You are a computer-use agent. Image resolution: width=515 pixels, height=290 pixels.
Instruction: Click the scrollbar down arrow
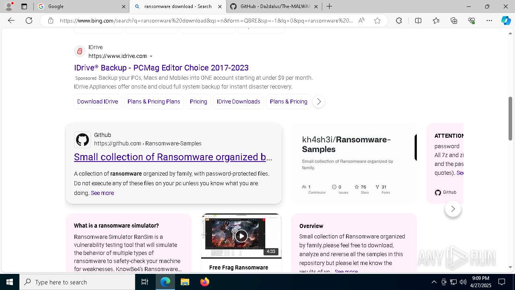pos(510,267)
